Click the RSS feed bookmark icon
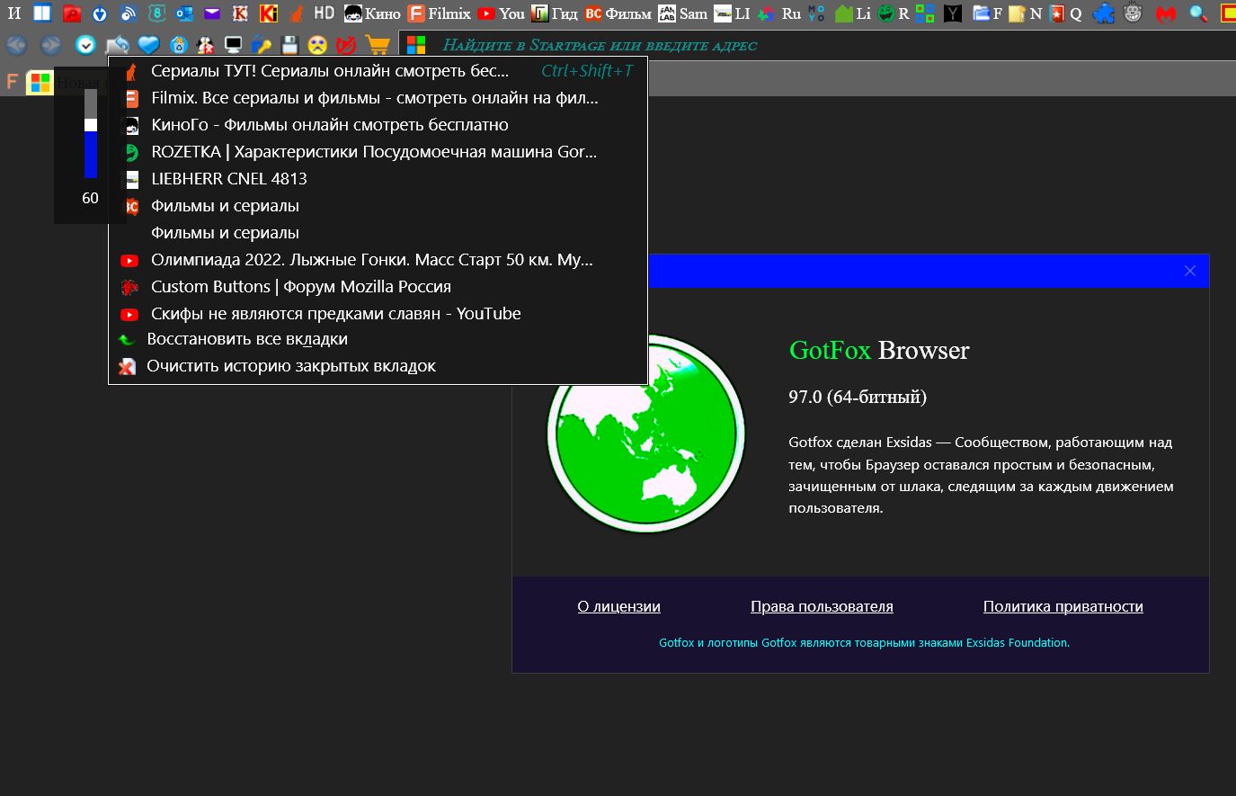 pyautogui.click(x=128, y=13)
